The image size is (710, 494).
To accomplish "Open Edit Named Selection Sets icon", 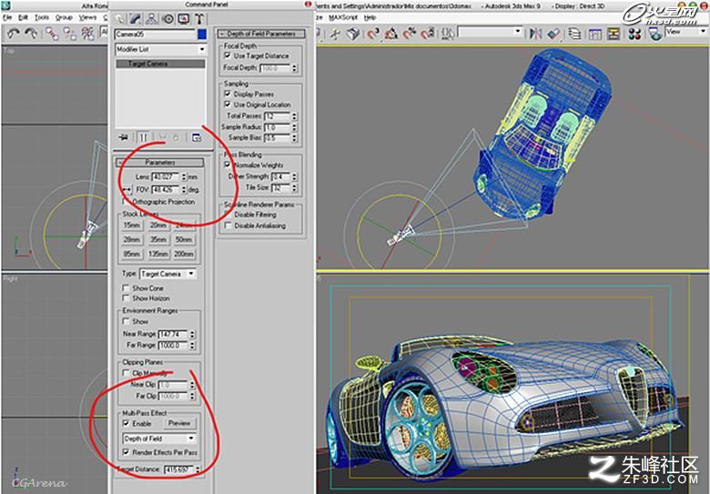I will pyautogui.click(x=447, y=34).
